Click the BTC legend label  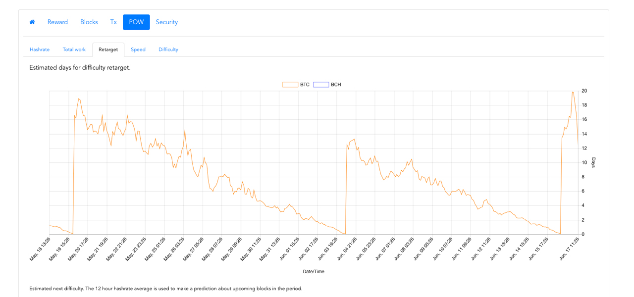coord(305,85)
